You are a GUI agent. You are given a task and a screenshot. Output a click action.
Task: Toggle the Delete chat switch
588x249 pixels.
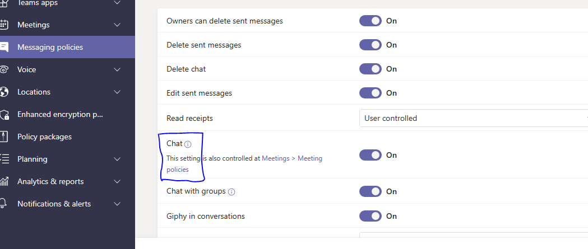(x=371, y=69)
